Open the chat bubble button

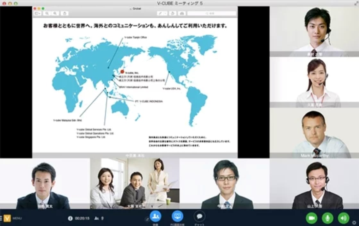click(x=199, y=216)
